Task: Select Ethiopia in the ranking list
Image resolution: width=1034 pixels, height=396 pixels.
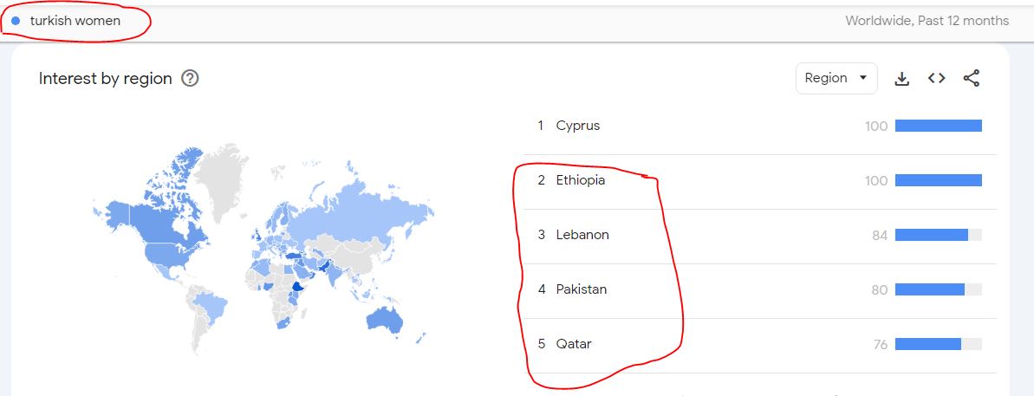Action: (x=580, y=180)
